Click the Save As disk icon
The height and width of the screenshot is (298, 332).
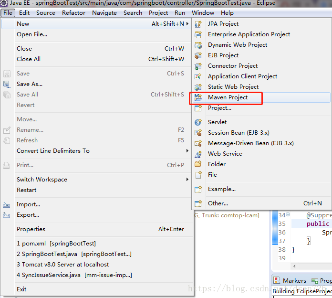7,84
